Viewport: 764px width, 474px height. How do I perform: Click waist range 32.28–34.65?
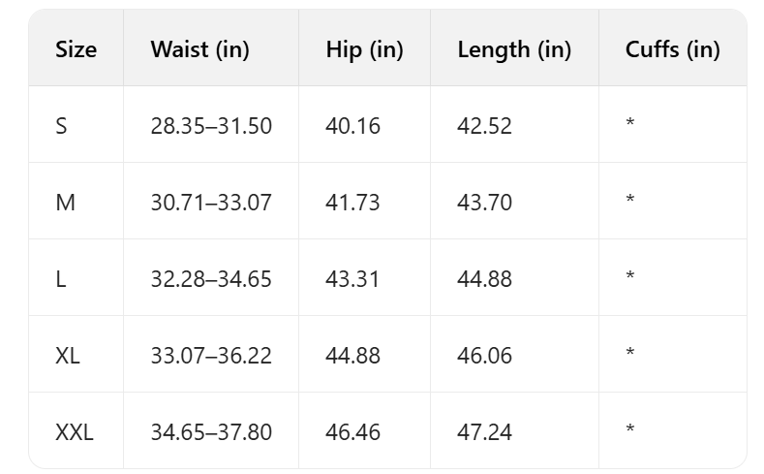pyautogui.click(x=211, y=279)
